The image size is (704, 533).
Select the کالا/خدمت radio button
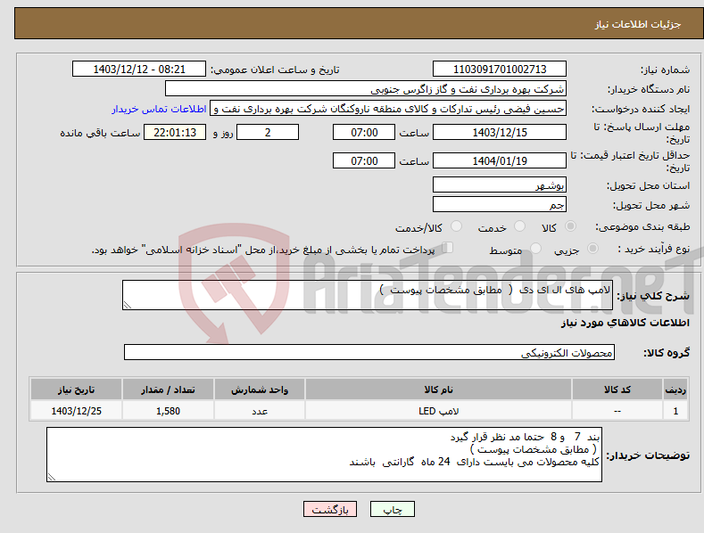456,226
